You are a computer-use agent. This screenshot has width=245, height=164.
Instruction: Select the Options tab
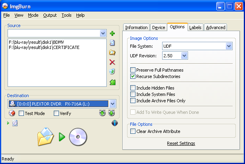(x=177, y=27)
